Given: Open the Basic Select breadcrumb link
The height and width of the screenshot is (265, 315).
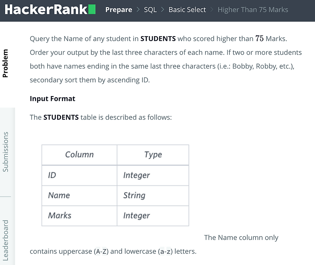Looking at the screenshot, I should pyautogui.click(x=187, y=9).
